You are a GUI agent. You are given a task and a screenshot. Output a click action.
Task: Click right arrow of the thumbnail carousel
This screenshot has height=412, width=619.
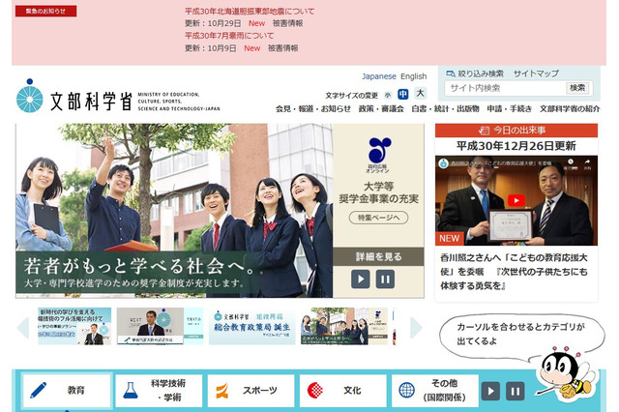point(415,328)
